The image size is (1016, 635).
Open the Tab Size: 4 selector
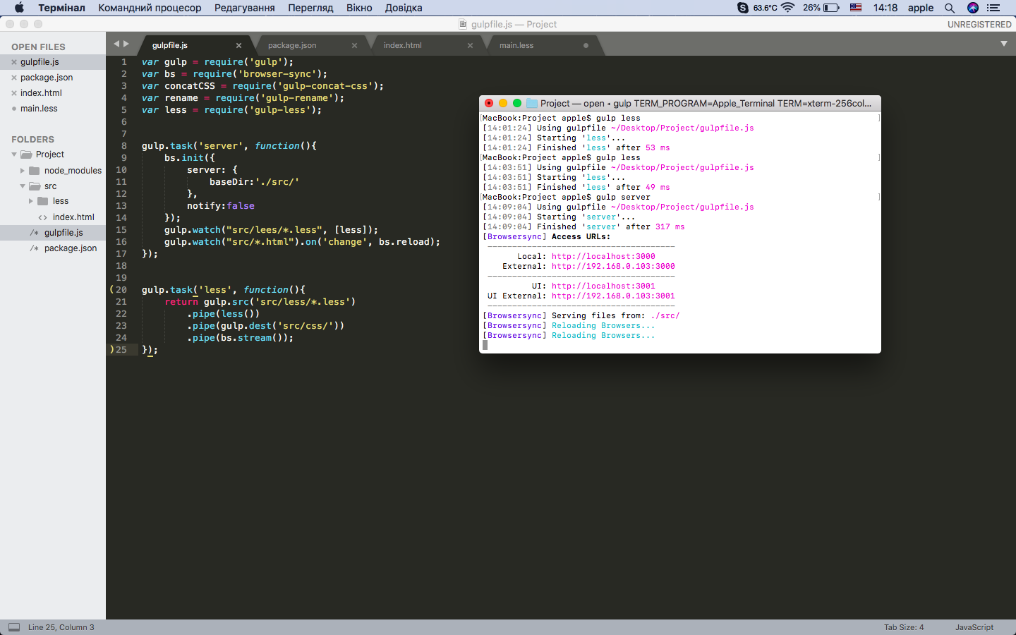904,627
